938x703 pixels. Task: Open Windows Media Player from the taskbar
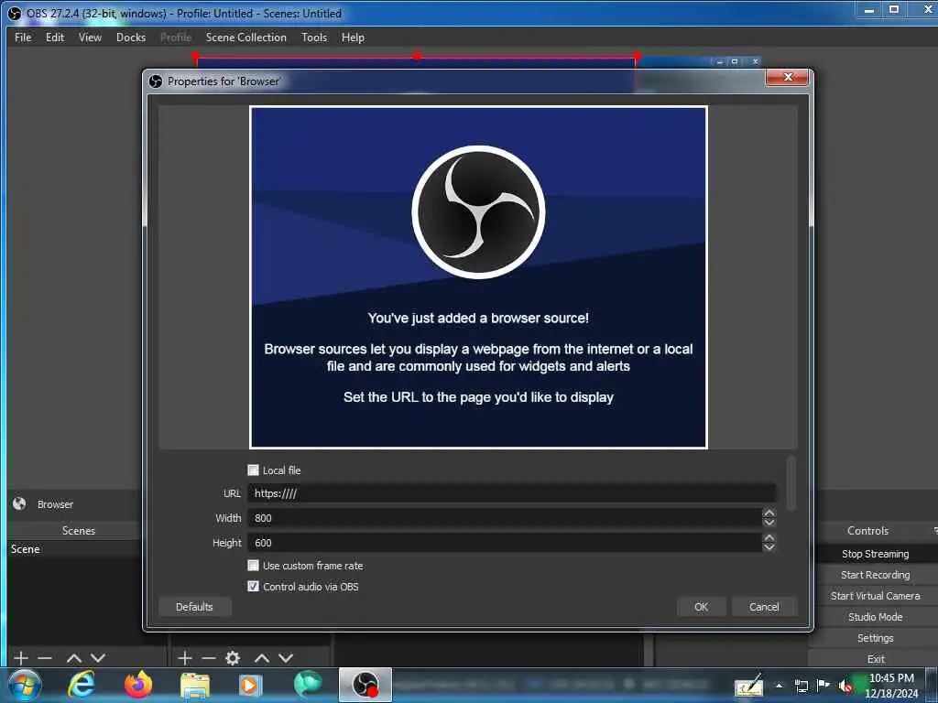coord(250,685)
